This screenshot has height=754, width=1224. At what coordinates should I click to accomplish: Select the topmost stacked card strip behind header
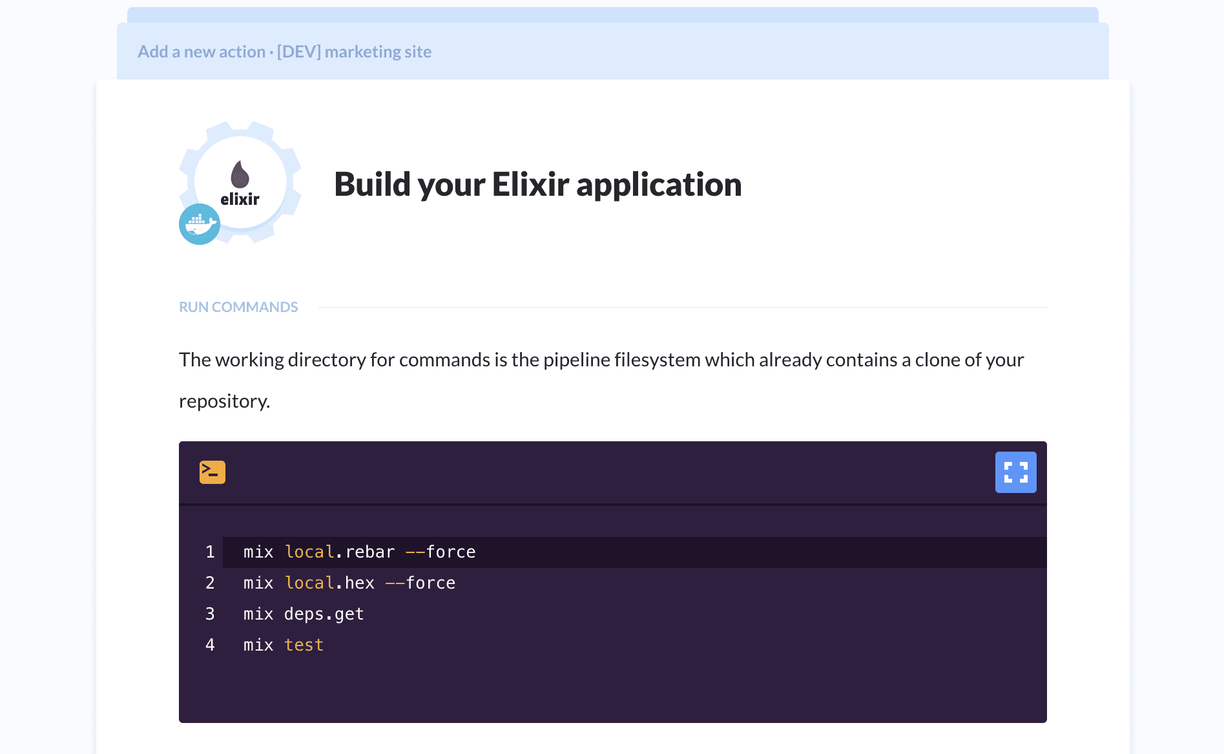tap(612, 14)
